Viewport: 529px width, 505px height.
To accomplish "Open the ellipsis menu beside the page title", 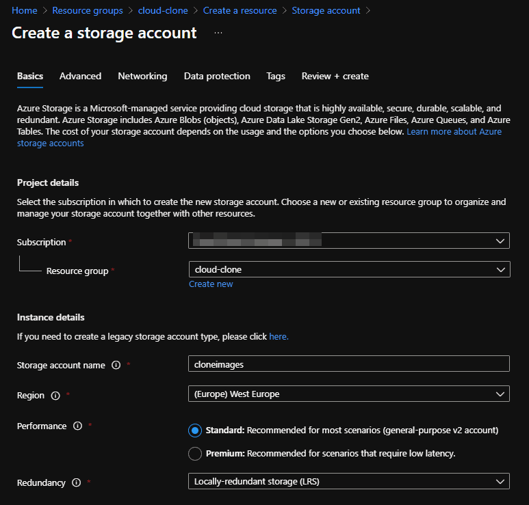I will 218,33.
